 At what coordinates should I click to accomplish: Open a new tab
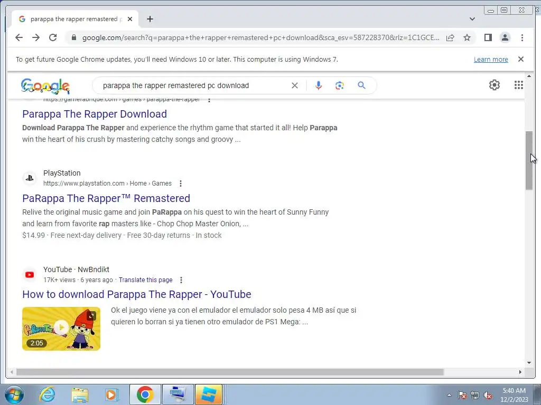point(150,19)
